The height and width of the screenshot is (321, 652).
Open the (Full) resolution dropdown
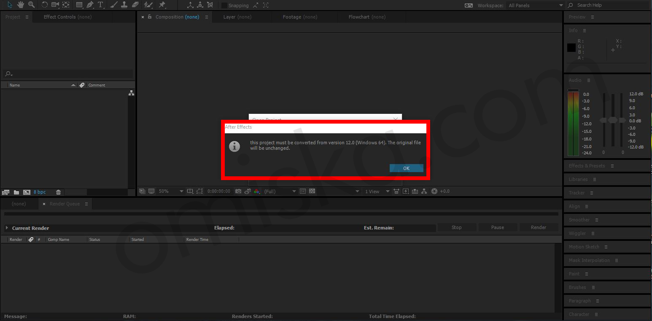pyautogui.click(x=280, y=191)
